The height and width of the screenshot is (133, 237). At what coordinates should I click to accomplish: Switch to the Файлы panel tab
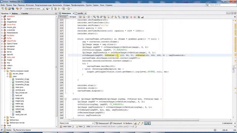pos(15,14)
